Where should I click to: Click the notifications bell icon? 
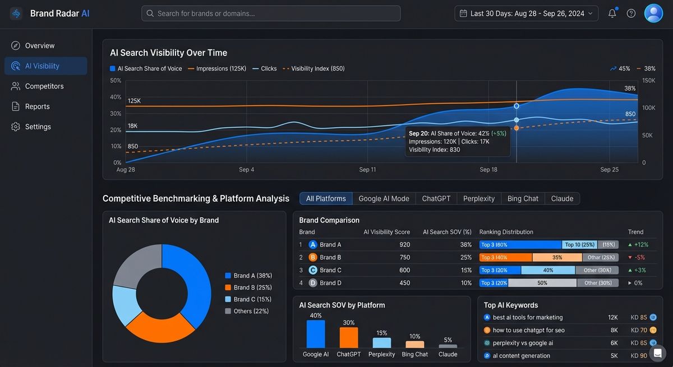click(x=612, y=13)
